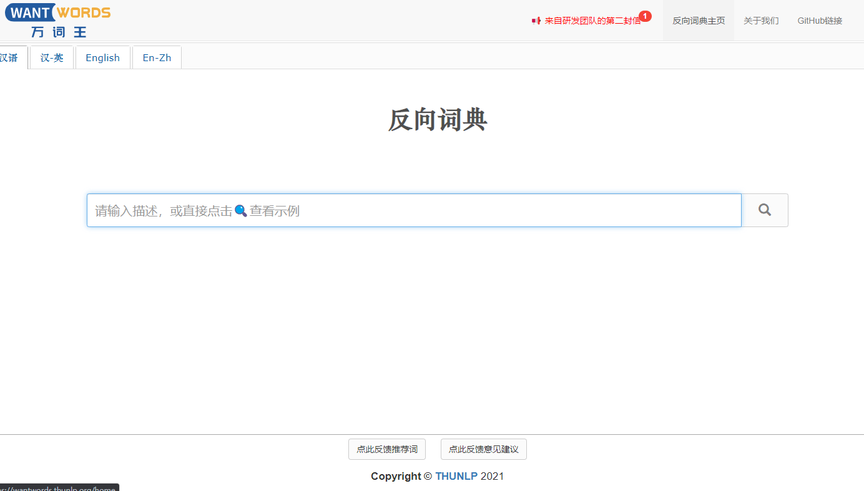Click the red envelope icon beside the team letter
The height and width of the screenshot is (491, 864).
coord(536,20)
